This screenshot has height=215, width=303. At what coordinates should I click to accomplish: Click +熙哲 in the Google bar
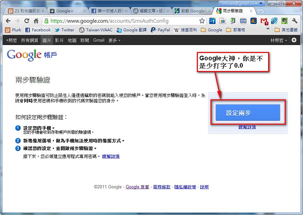pyautogui.click(x=11, y=40)
